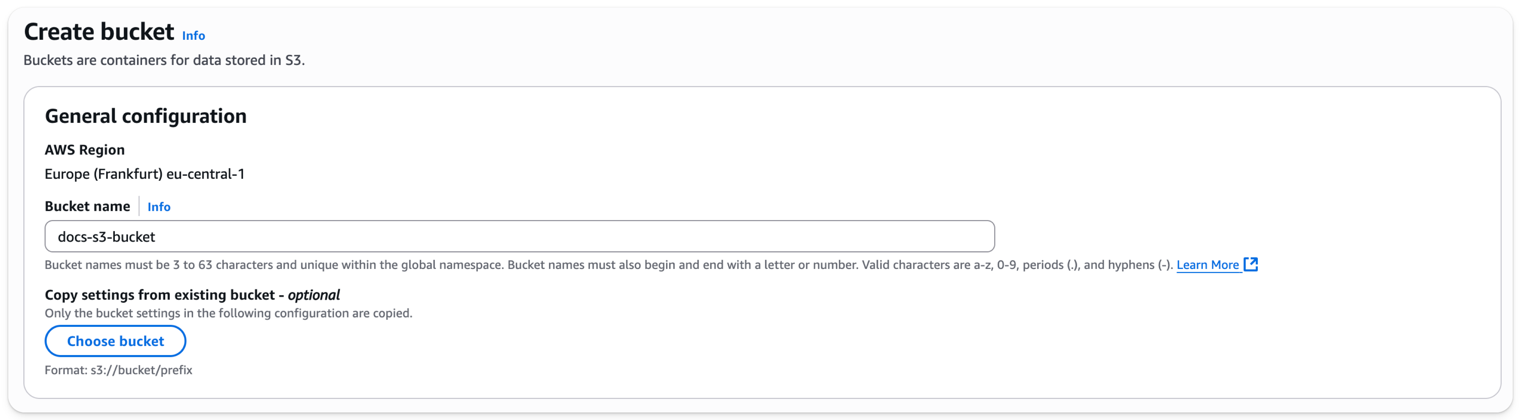Viewport: 1521px width, 420px height.
Task: Open the Info link next to Bucket name
Action: point(159,207)
